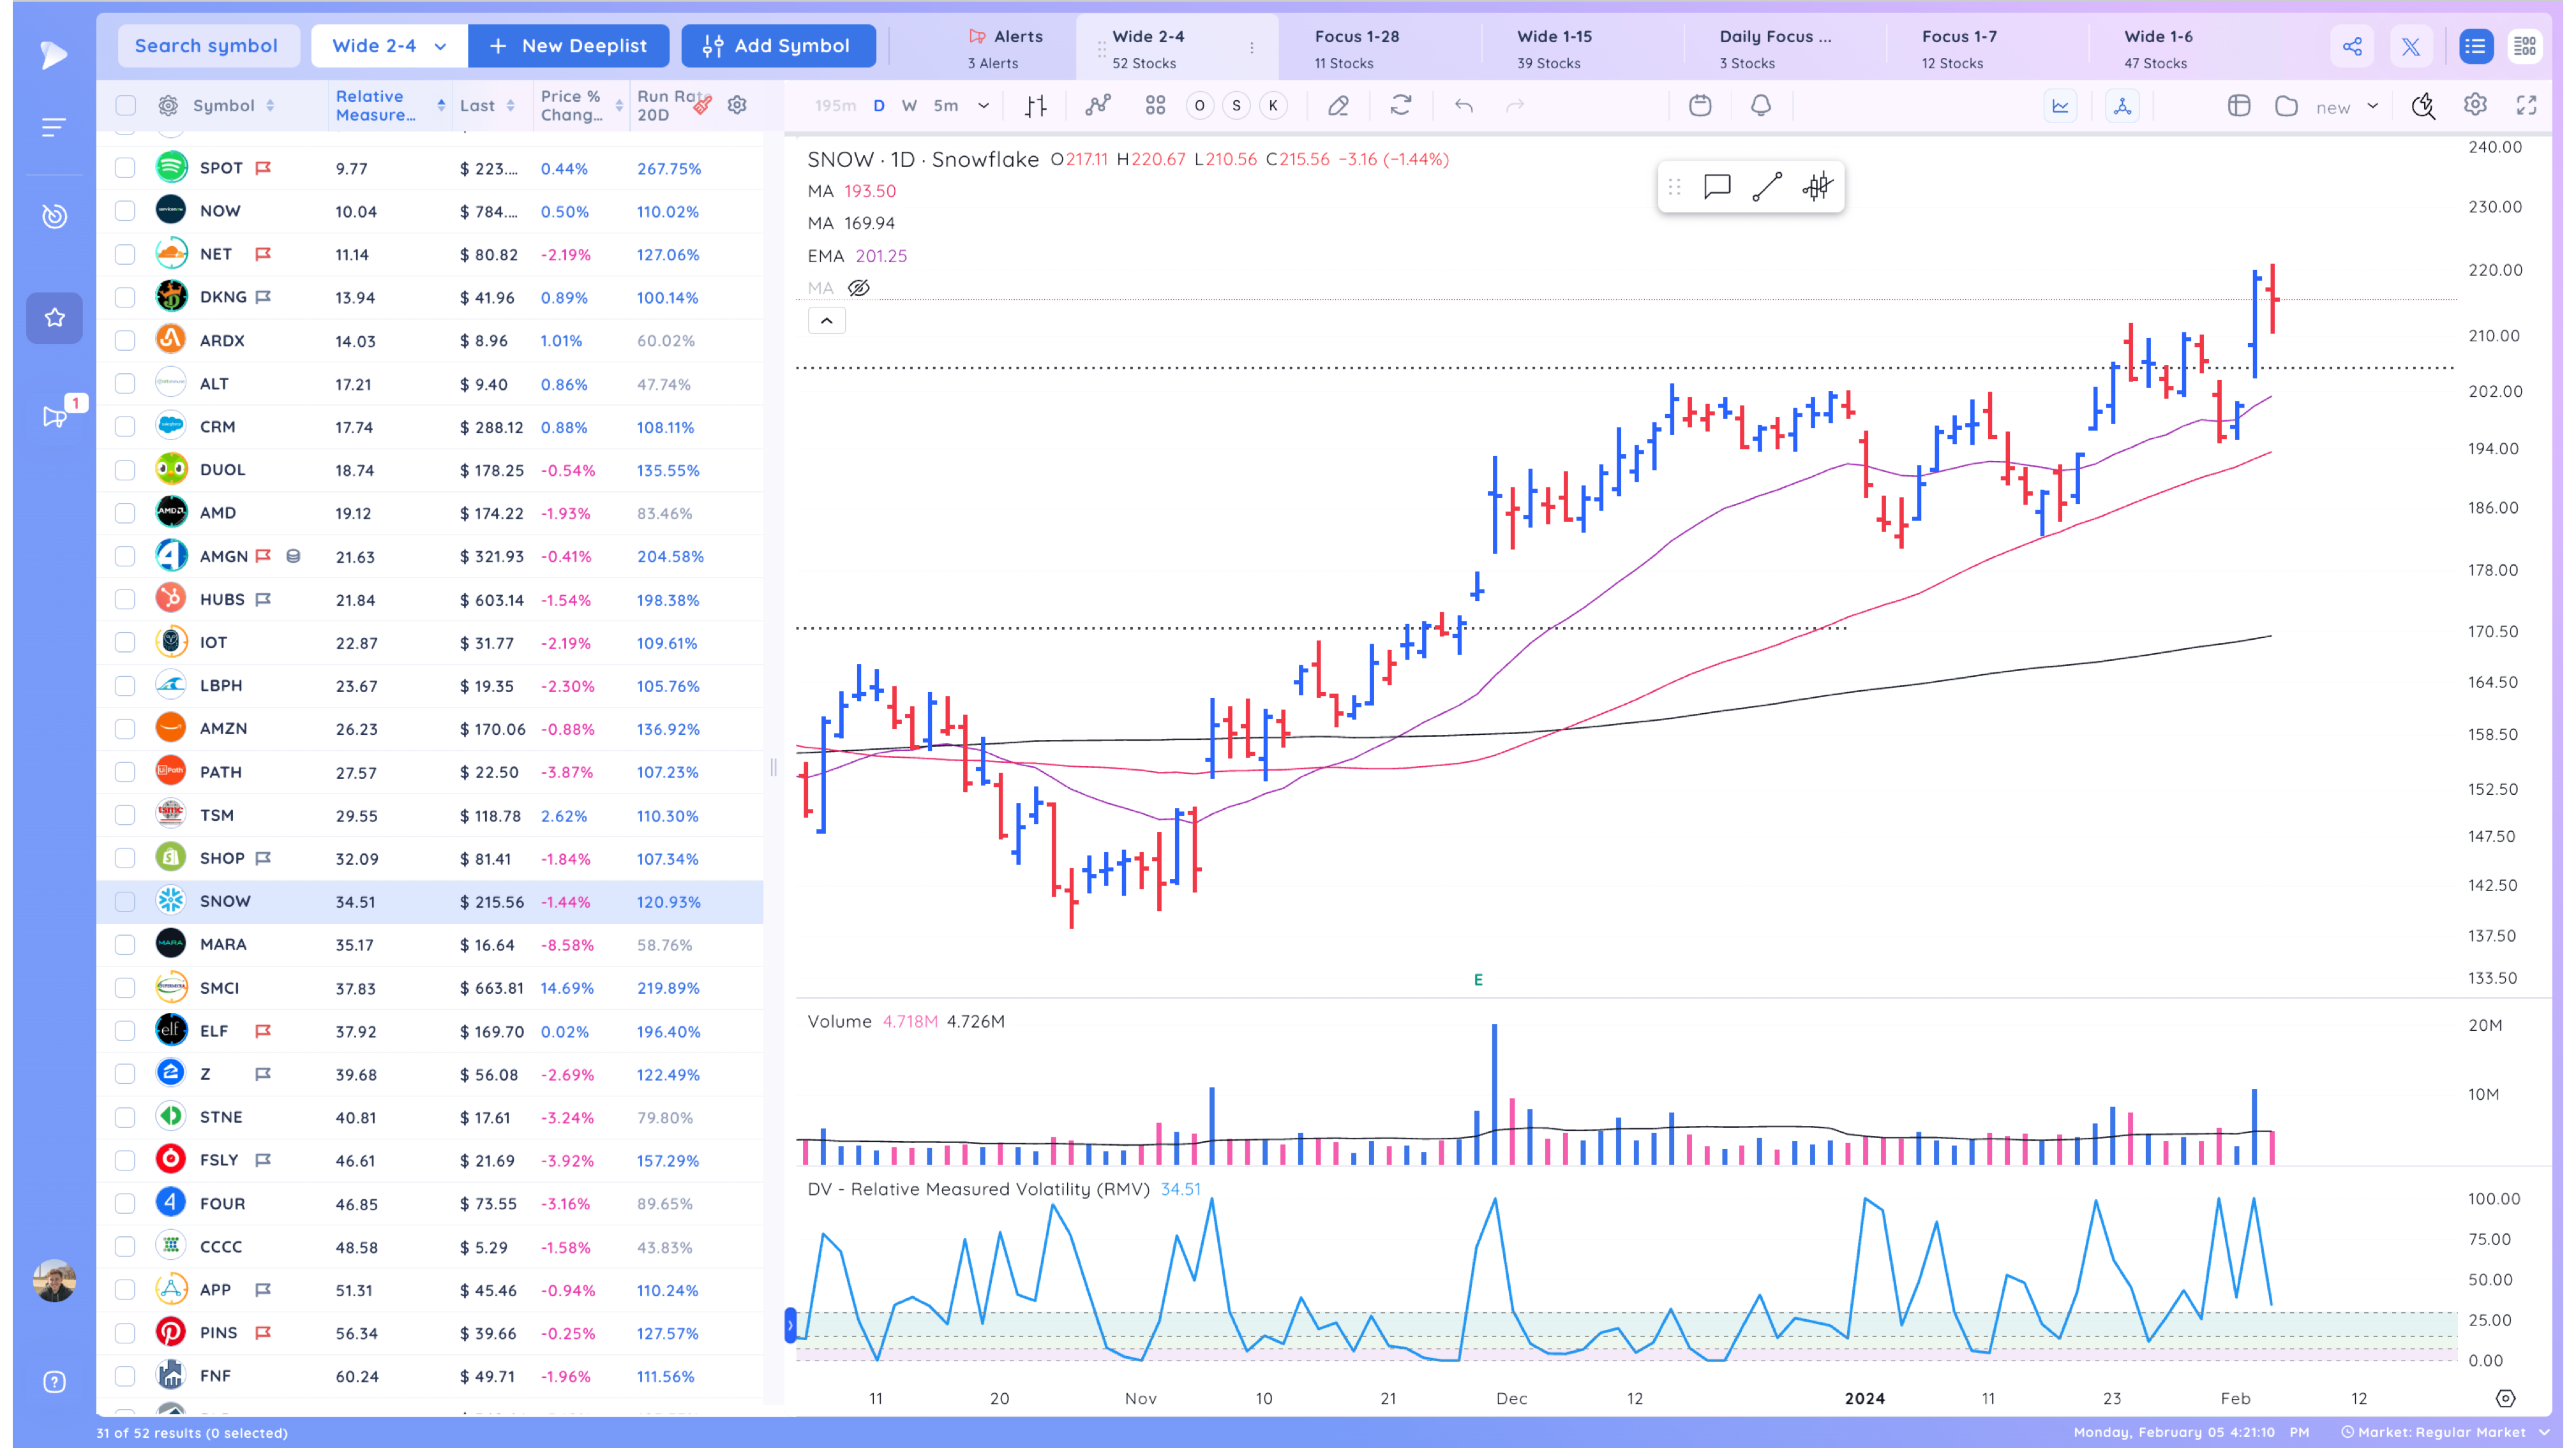Screen dimensions: 2576x1448
Task: Click the Search symbol field
Action: click(x=208, y=46)
